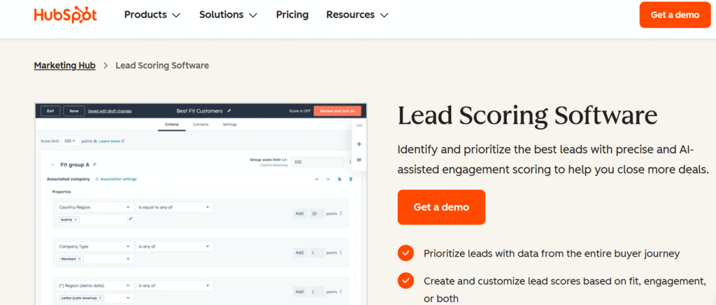Remove the Merchant tag
Screen dimensions: 716x305
[80, 259]
